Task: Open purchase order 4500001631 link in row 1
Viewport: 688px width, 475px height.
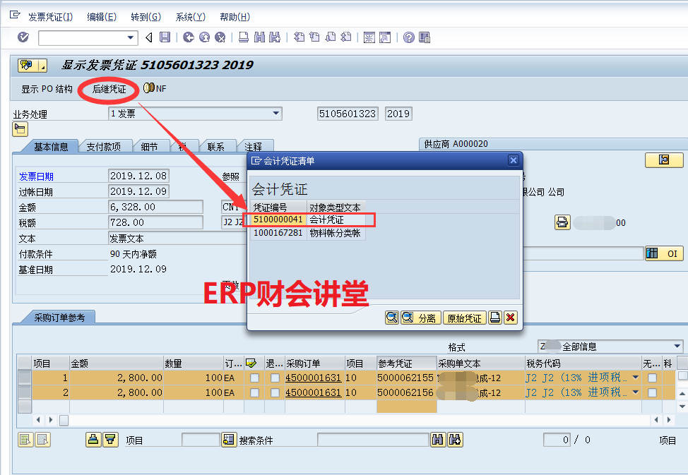Action: 313,378
